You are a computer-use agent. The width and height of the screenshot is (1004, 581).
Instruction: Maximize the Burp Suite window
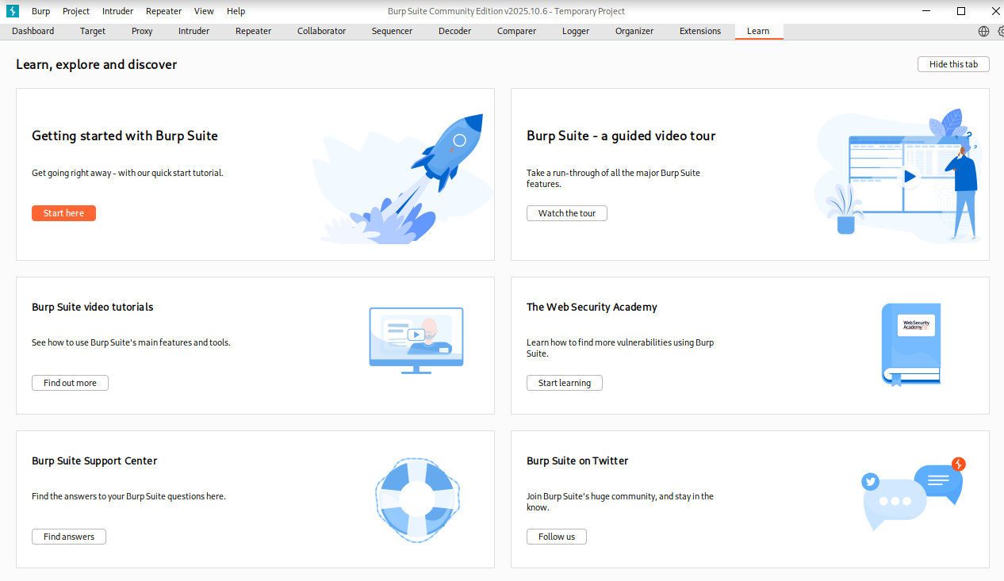pyautogui.click(x=961, y=11)
